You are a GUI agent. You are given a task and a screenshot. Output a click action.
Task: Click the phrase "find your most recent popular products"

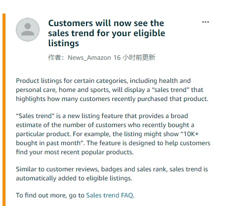point(75,152)
